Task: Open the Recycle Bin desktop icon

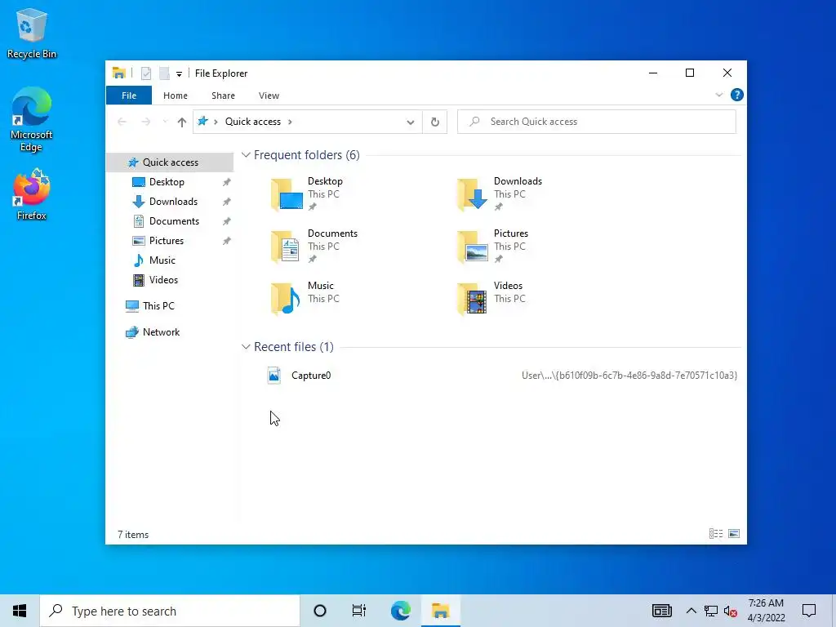Action: click(32, 33)
